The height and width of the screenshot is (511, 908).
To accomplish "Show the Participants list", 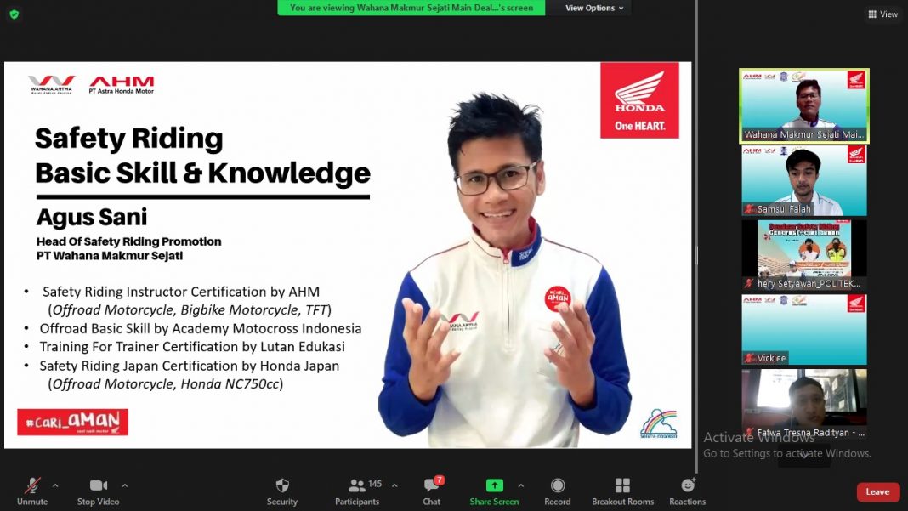I will (x=358, y=491).
